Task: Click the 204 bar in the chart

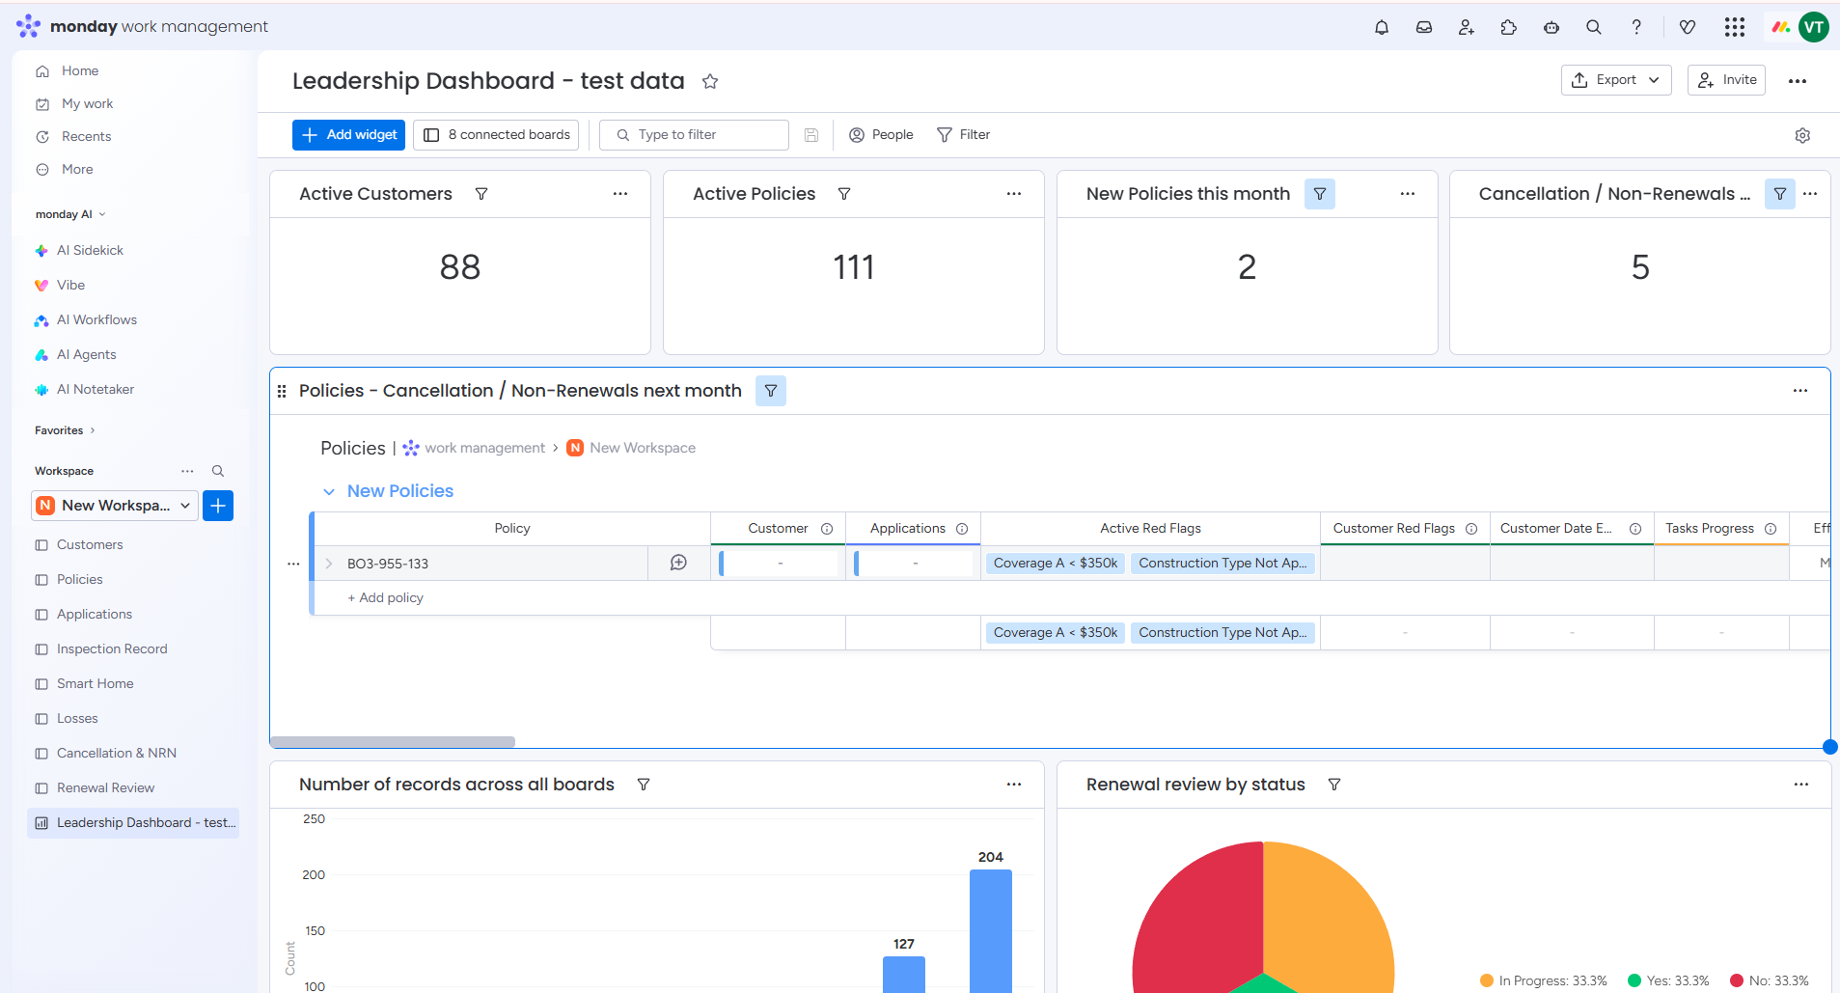Action: coord(991,930)
